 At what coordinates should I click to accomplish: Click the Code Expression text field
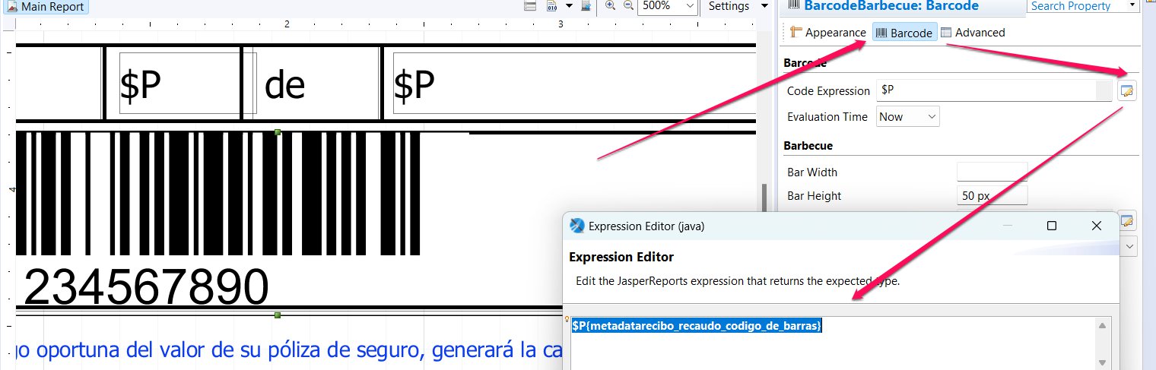(985, 91)
